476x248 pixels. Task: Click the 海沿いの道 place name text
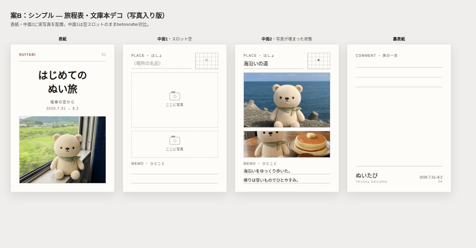pyautogui.click(x=256, y=63)
